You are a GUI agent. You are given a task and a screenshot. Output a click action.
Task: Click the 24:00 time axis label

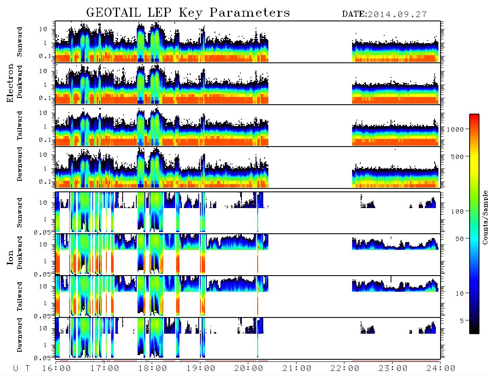(x=441, y=368)
